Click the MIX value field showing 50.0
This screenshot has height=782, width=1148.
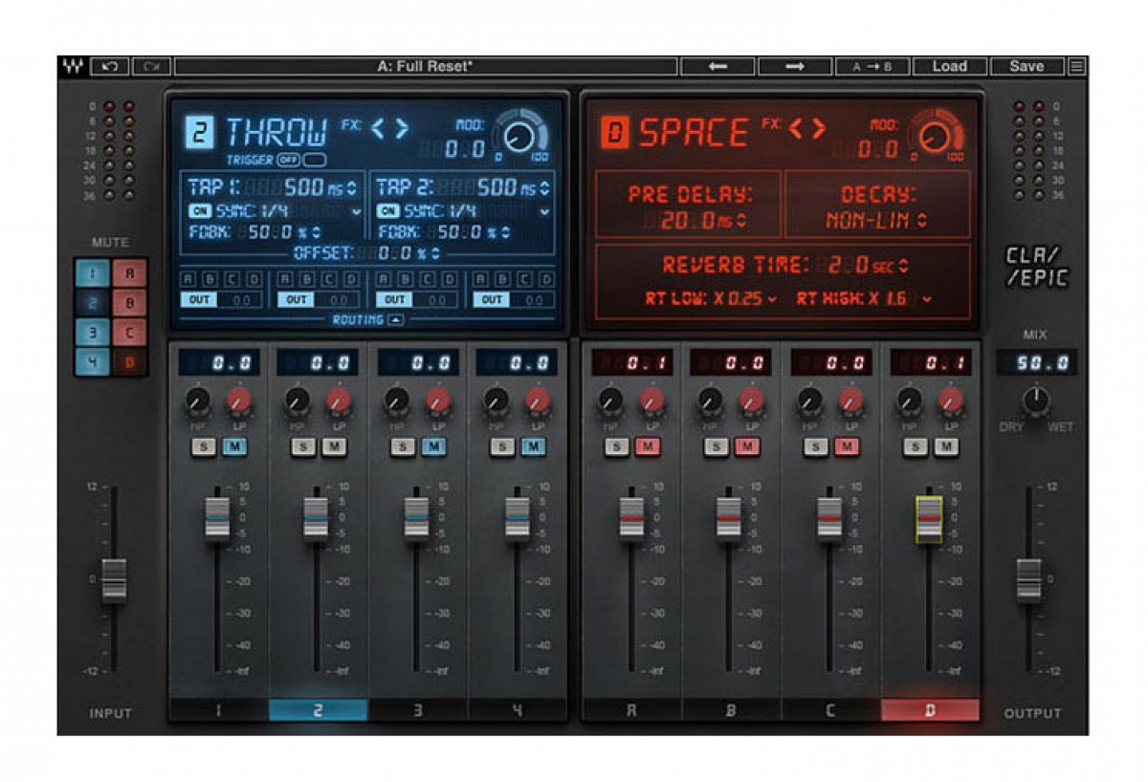(1036, 362)
